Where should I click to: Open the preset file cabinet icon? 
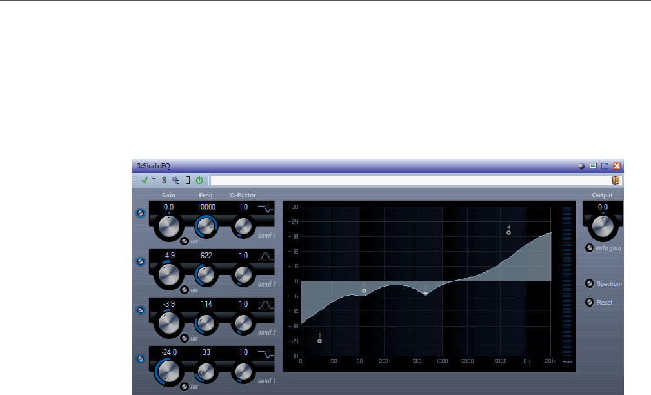(616, 180)
